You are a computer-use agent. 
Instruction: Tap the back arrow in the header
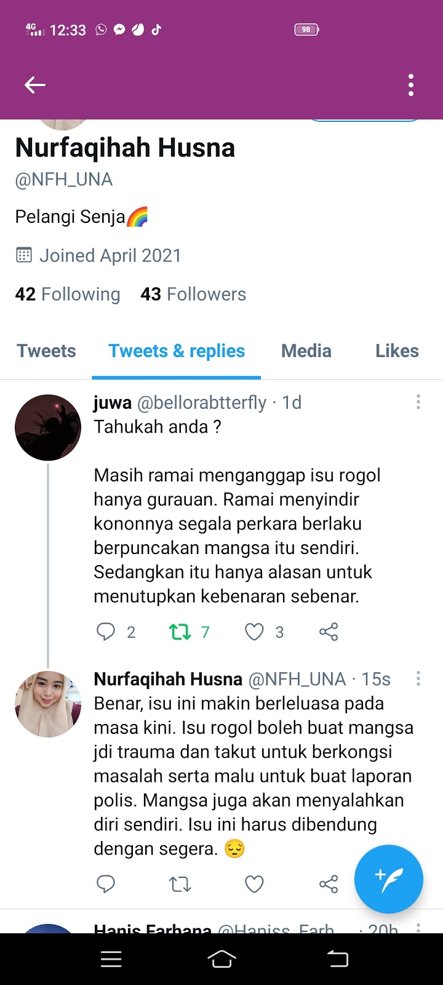pos(35,85)
